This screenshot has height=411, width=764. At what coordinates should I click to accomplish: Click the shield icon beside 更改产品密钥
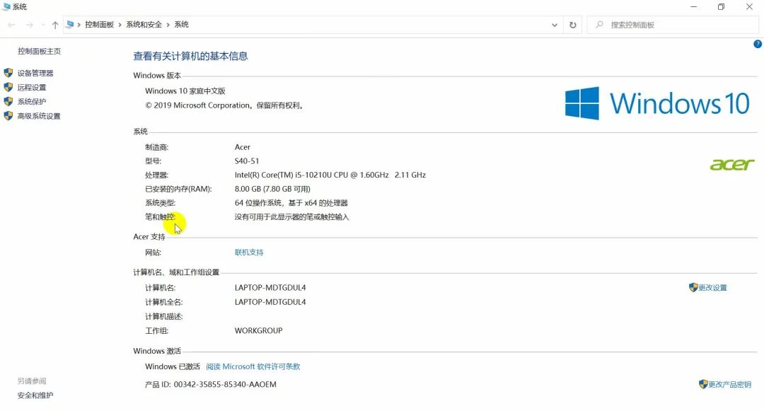(703, 384)
